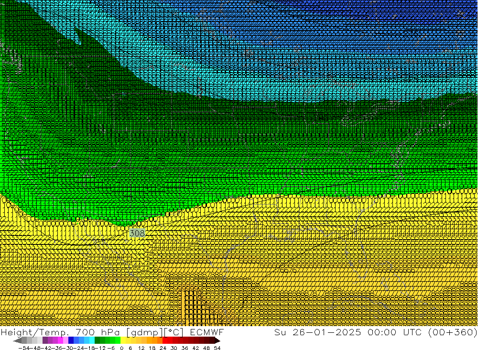The image size is (478, 350).
Task: Pick the dark green legend swatch at -18
Action: point(97,340)
